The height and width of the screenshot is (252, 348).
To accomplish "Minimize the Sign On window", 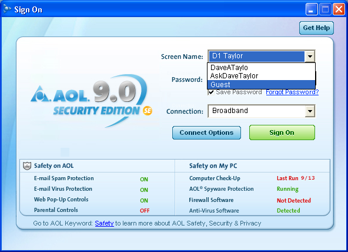I will click(x=312, y=9).
